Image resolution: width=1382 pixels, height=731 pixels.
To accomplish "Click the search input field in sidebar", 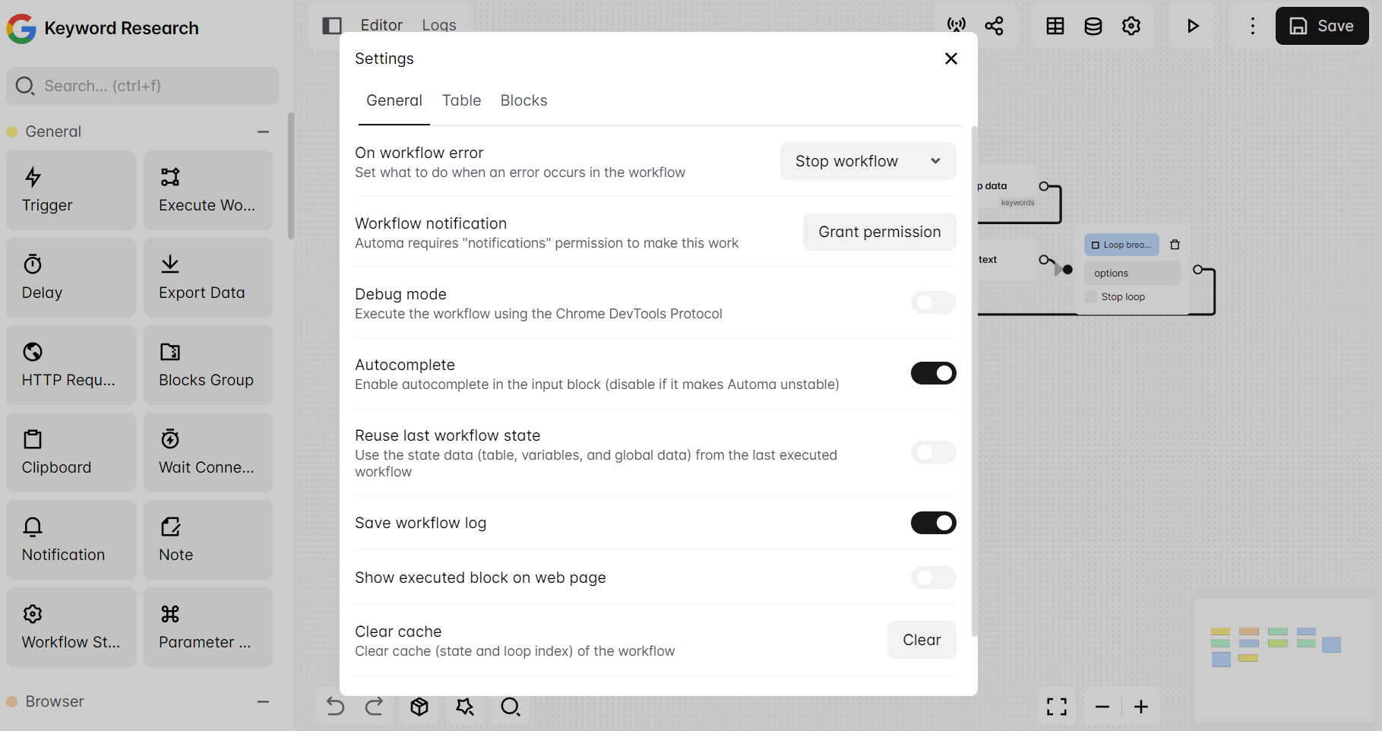I will [142, 86].
